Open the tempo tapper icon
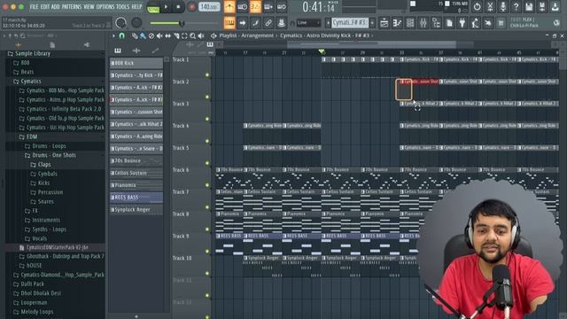The height and width of the screenshot is (319, 567). (x=475, y=23)
